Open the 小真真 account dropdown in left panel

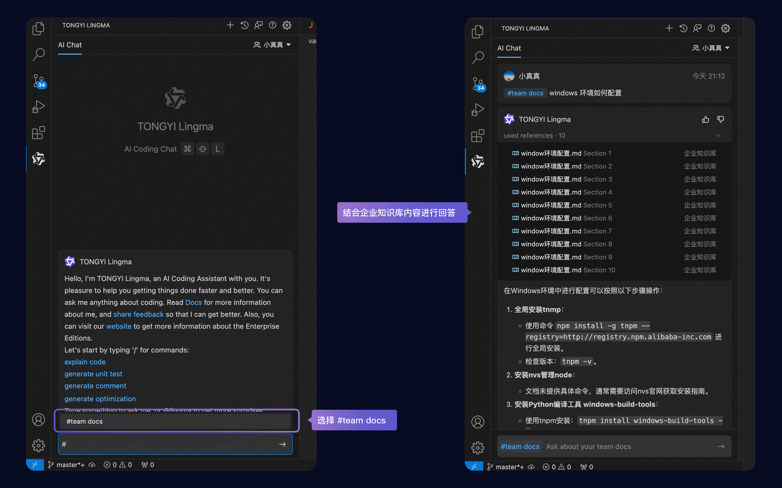272,45
